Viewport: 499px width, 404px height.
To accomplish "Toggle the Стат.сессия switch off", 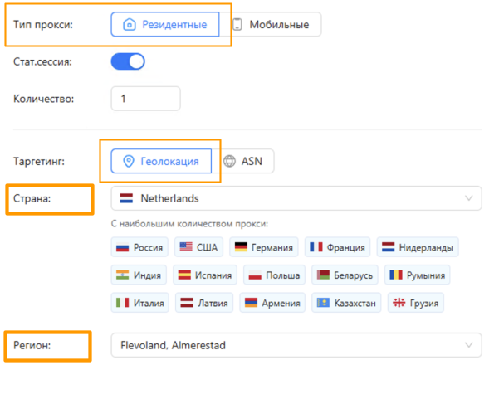I will coord(128,61).
